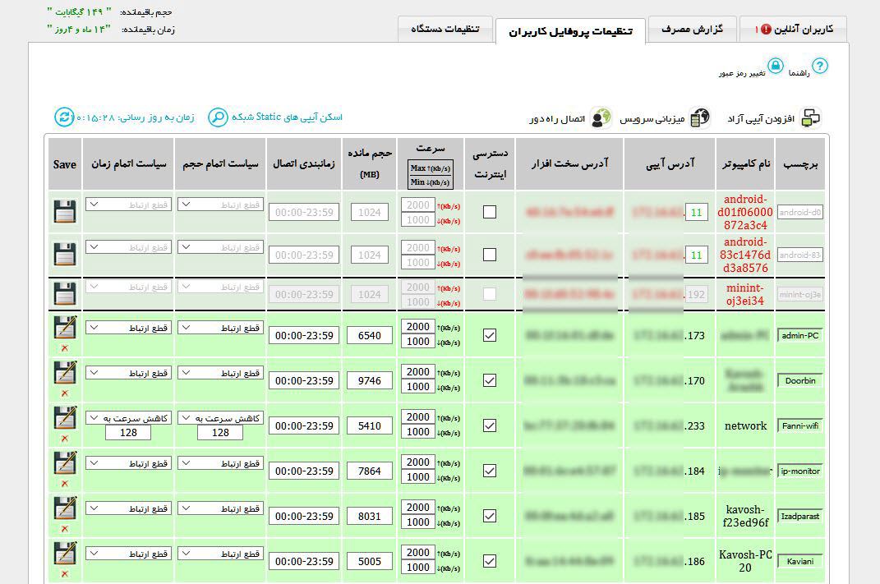This screenshot has height=584, width=880.
Task: Select User Profile Settings (تنظیمات پروفایل کاربران) tab
Action: click(570, 31)
